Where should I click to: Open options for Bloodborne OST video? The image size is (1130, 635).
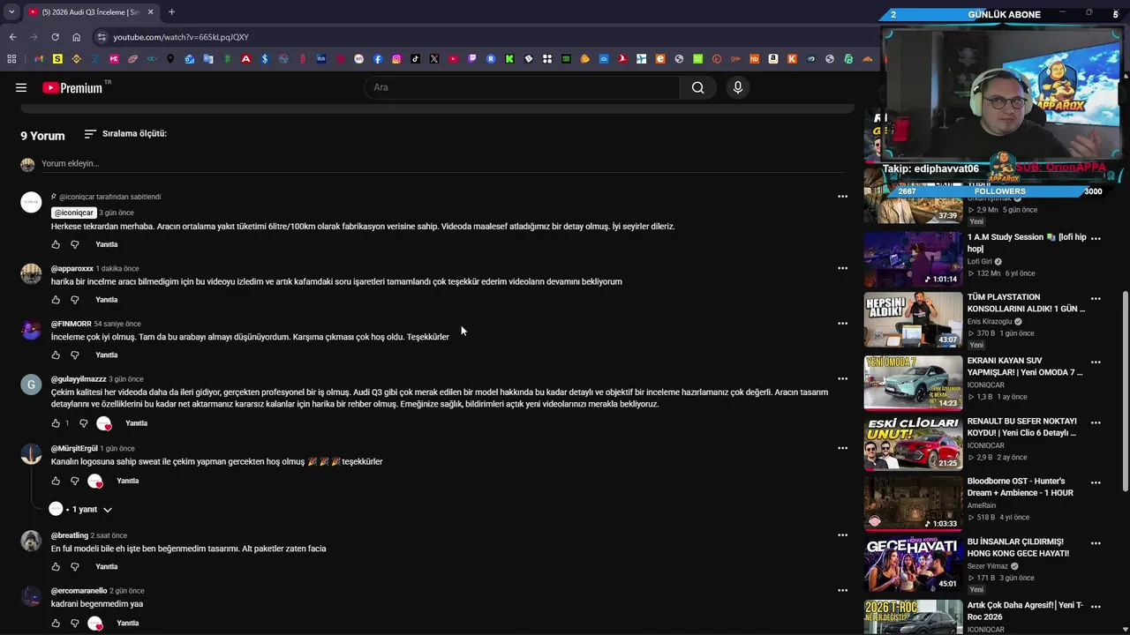click(x=1096, y=482)
